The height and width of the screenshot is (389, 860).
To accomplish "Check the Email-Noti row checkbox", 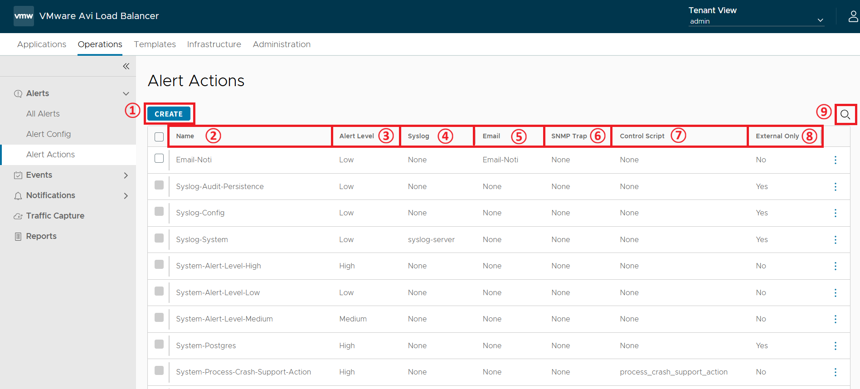I will [159, 158].
